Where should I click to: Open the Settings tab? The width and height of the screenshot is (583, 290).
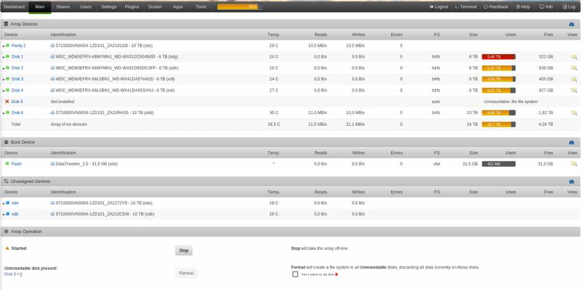pyautogui.click(x=109, y=6)
